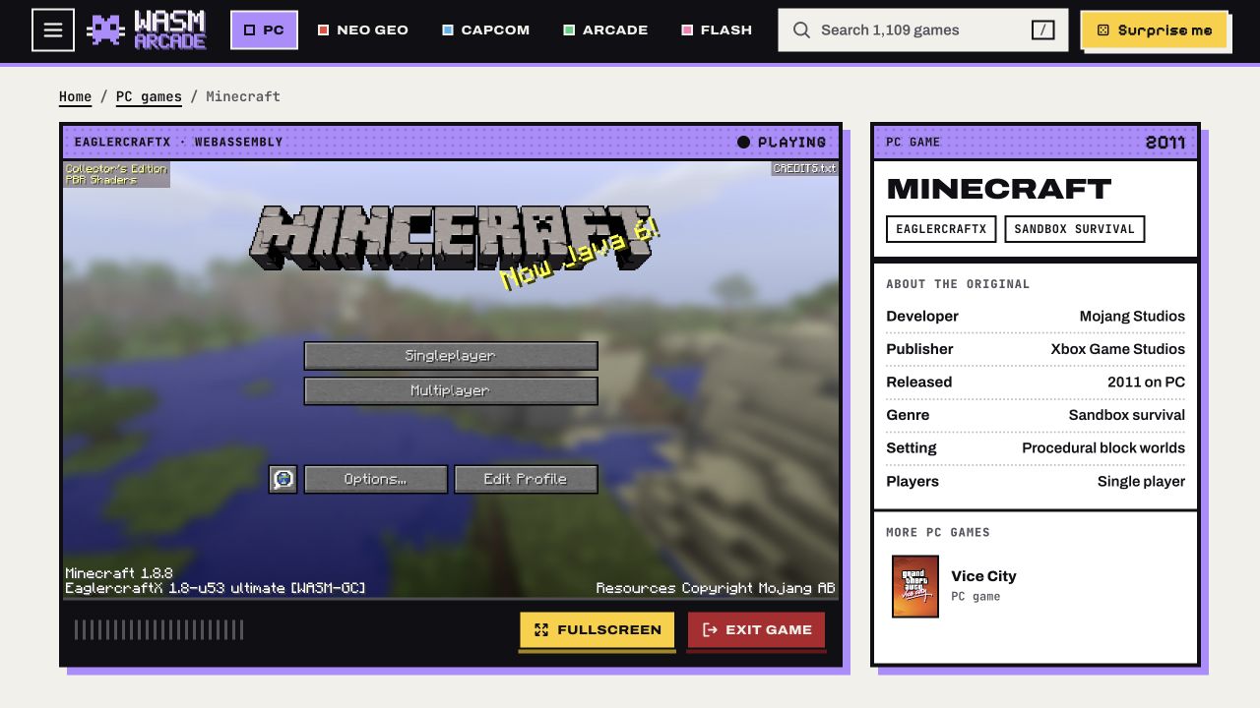Go to Home breadcrumb link
The width and height of the screenshot is (1260, 708).
tap(75, 96)
